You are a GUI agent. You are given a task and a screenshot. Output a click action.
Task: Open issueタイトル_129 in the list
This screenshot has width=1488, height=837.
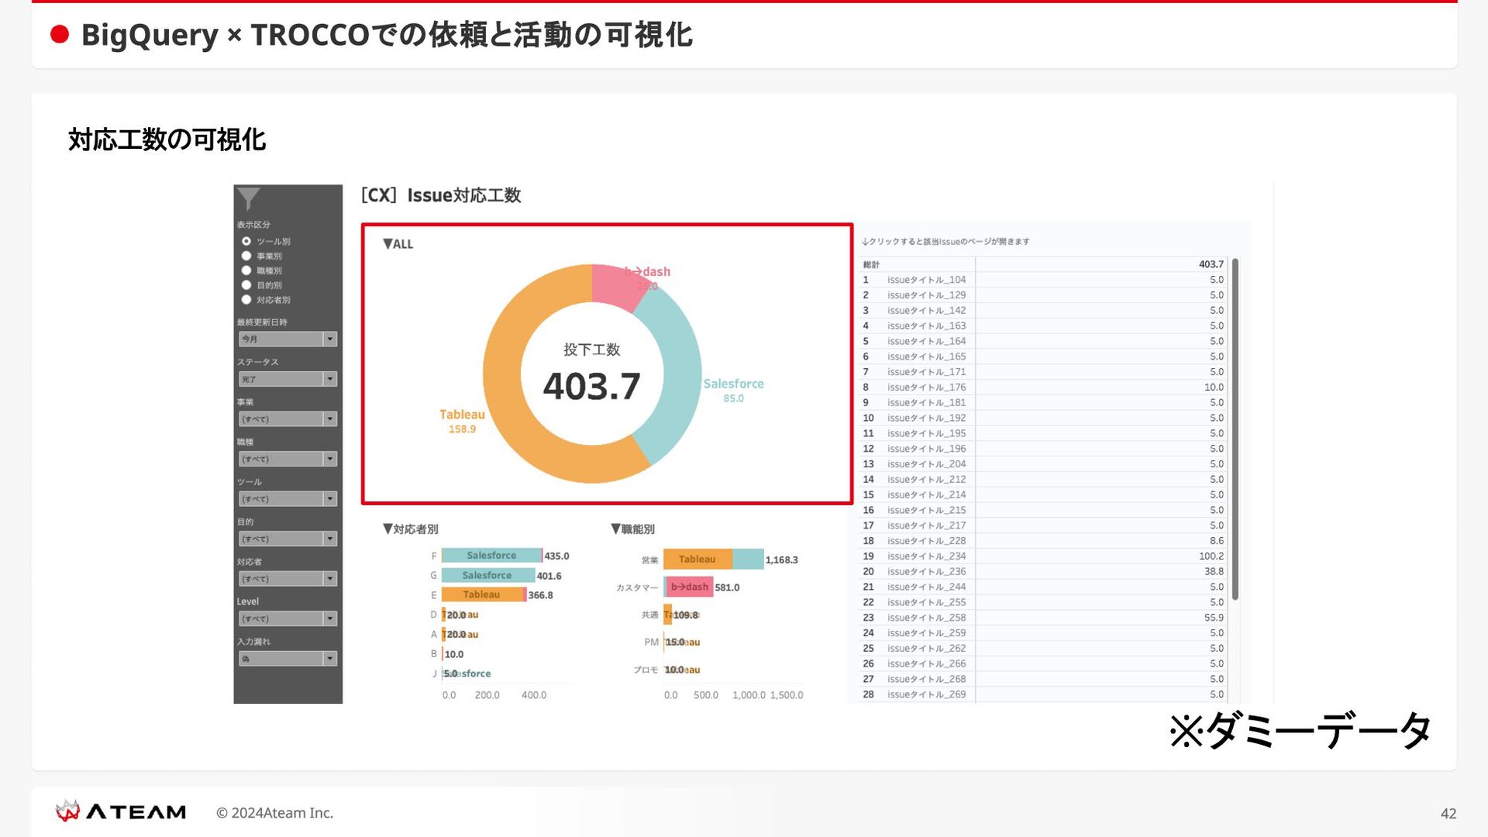[x=927, y=295]
